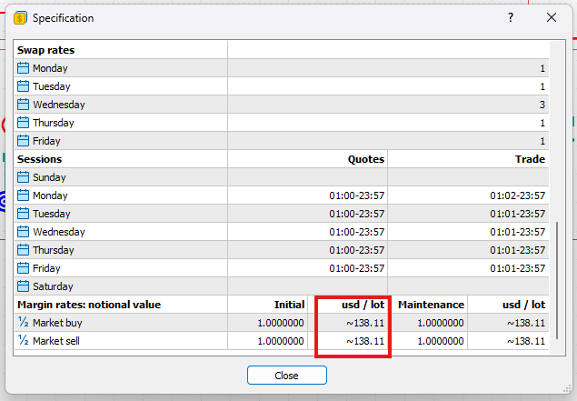Screen dimensions: 577x401
Task: Click the Market buy initial rate 1.0000000
Action: [281, 323]
